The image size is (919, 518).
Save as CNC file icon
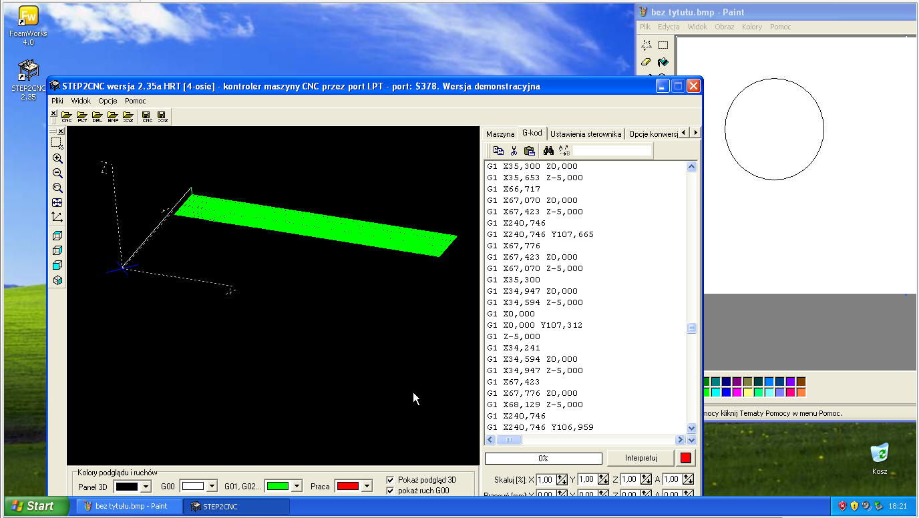(147, 117)
